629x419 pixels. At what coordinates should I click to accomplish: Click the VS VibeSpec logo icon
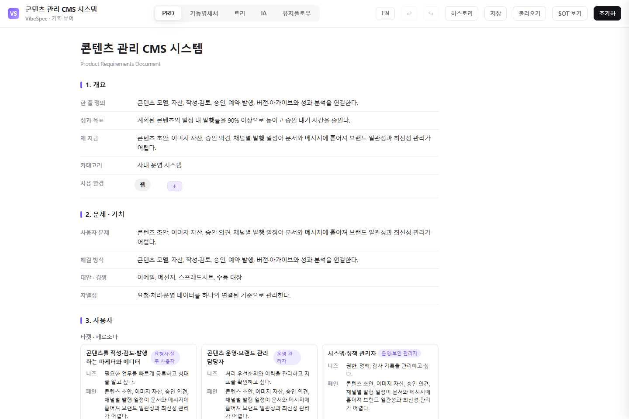pos(14,14)
